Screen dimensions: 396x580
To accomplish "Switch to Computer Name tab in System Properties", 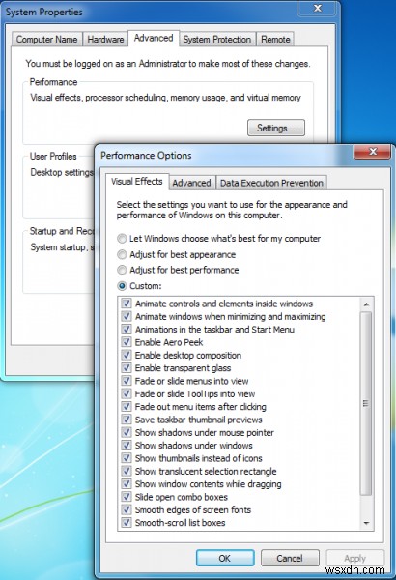I will 47,40.
